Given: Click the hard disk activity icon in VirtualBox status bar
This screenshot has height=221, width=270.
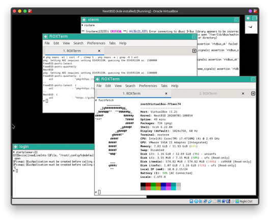Looking at the screenshot, I should tap(192, 201).
